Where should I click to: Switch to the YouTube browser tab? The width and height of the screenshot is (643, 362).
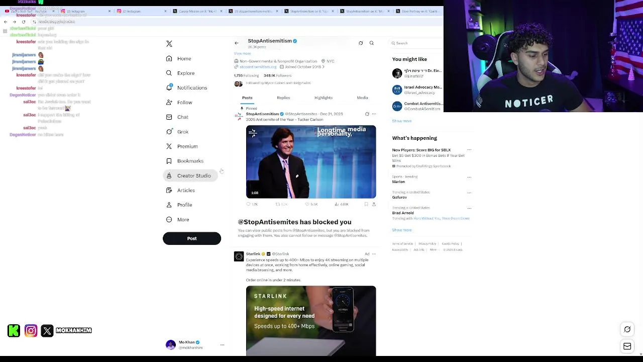pyautogui.click(x=29, y=11)
